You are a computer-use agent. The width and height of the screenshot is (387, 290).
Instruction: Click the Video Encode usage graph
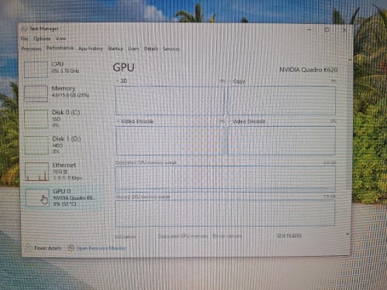[170, 141]
